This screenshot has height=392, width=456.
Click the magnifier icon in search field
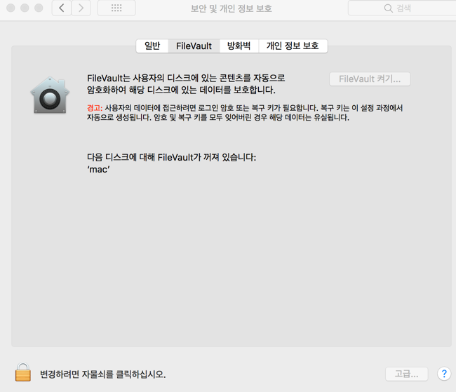pyautogui.click(x=388, y=8)
